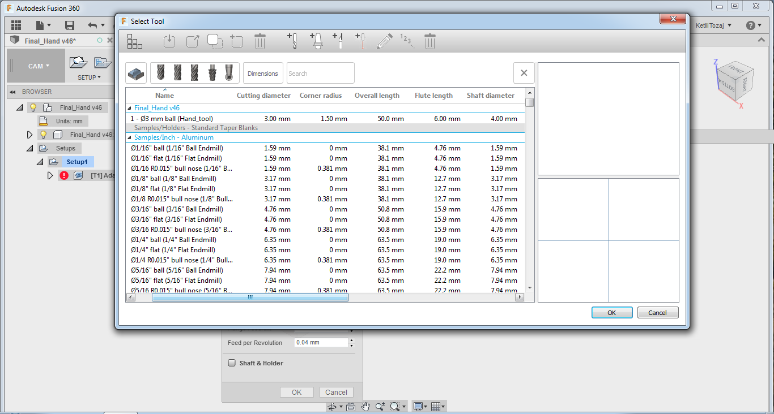The image size is (774, 414).
Task: Clear filters with the X button
Action: point(524,73)
